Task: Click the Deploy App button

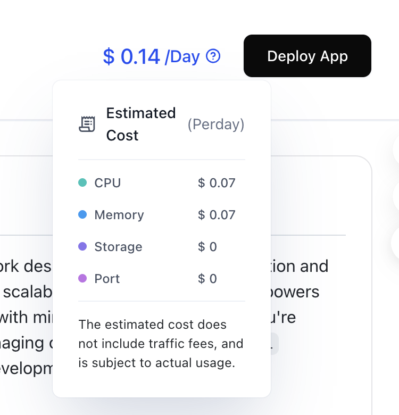Action: pyautogui.click(x=307, y=56)
